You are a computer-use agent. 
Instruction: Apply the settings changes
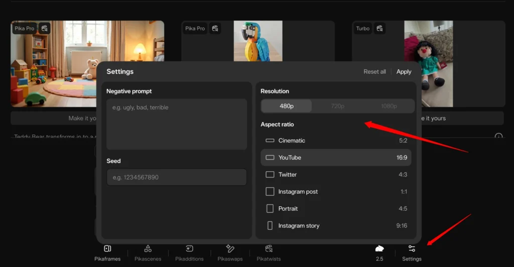404,72
